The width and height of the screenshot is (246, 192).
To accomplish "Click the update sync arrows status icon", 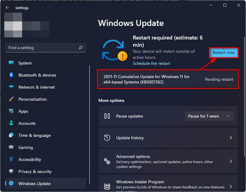I will pyautogui.click(x=115, y=50).
